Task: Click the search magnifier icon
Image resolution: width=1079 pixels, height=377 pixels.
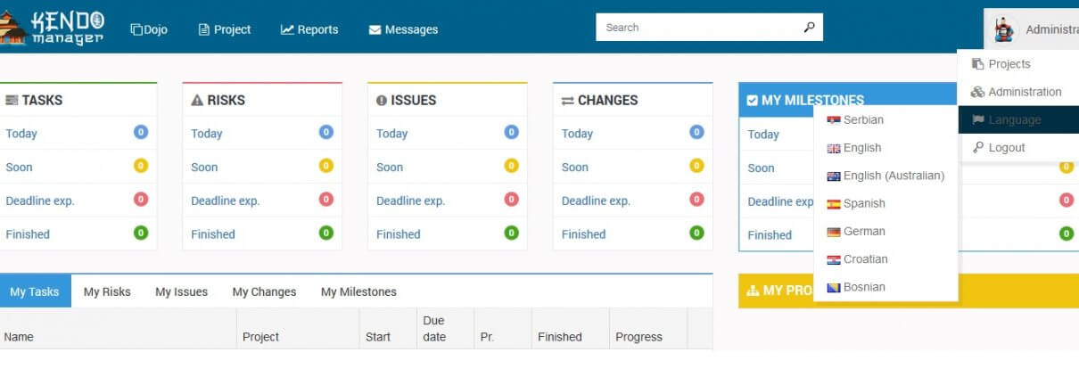Action: (809, 28)
